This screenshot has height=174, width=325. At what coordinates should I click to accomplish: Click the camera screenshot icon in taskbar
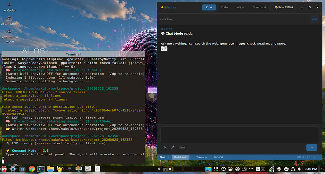point(244,169)
